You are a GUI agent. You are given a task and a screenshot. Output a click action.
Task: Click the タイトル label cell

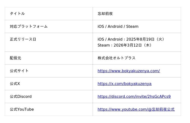(17, 14)
